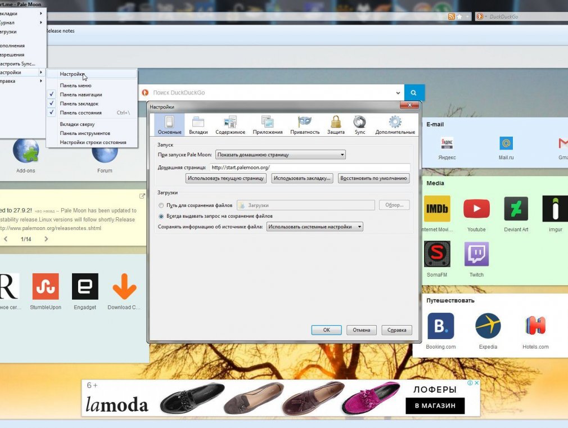This screenshot has height=428, width=568.
Task: Select Путь для сохранения файлов radio button
Action: (x=161, y=205)
